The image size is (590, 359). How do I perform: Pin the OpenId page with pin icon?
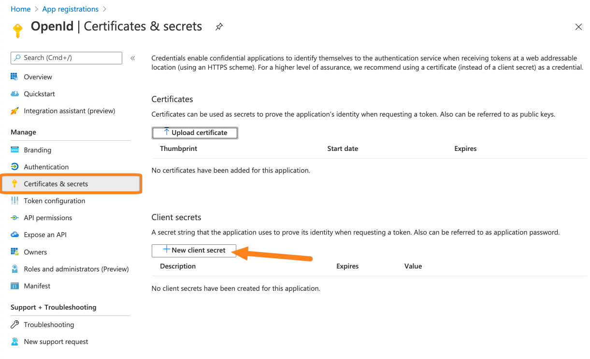[219, 27]
